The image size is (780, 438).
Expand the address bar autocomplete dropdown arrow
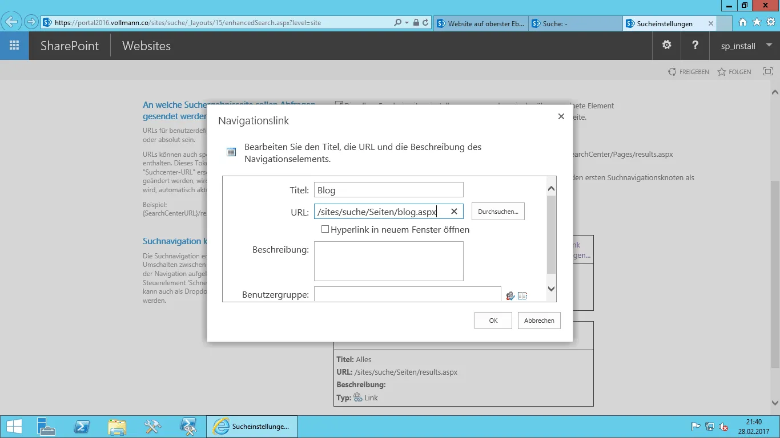tap(407, 23)
